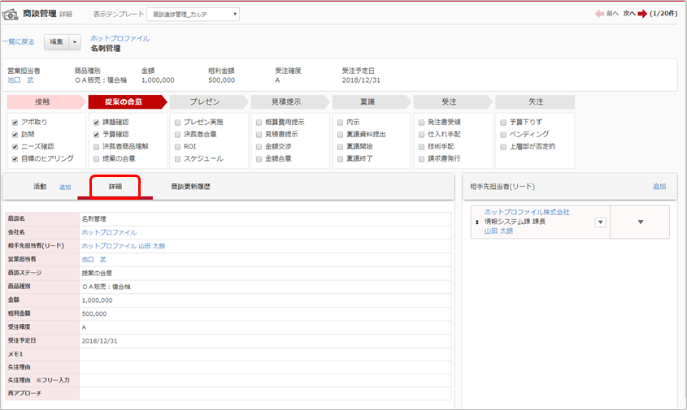Uncheck the 予算確認 checkbox
687x410 pixels.
tap(97, 135)
